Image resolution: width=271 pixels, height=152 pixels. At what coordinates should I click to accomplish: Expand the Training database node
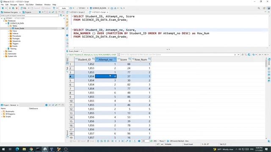6,49
